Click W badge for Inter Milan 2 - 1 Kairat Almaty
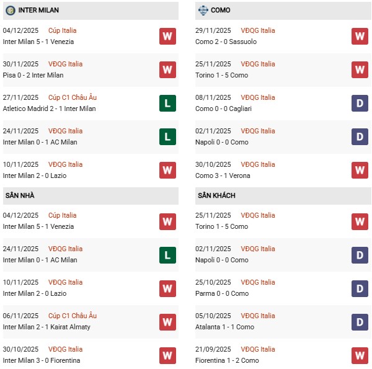 click(x=167, y=321)
